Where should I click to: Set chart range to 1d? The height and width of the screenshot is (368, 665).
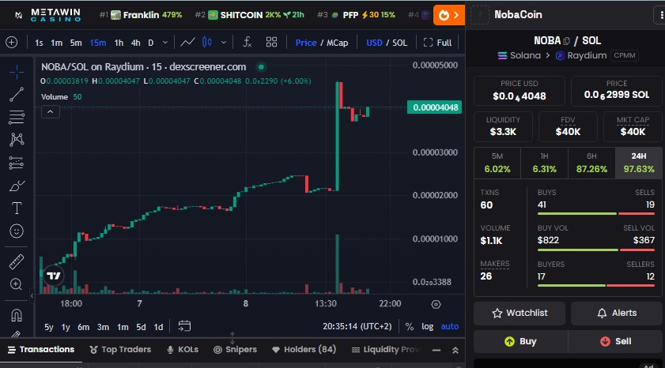[x=158, y=327]
